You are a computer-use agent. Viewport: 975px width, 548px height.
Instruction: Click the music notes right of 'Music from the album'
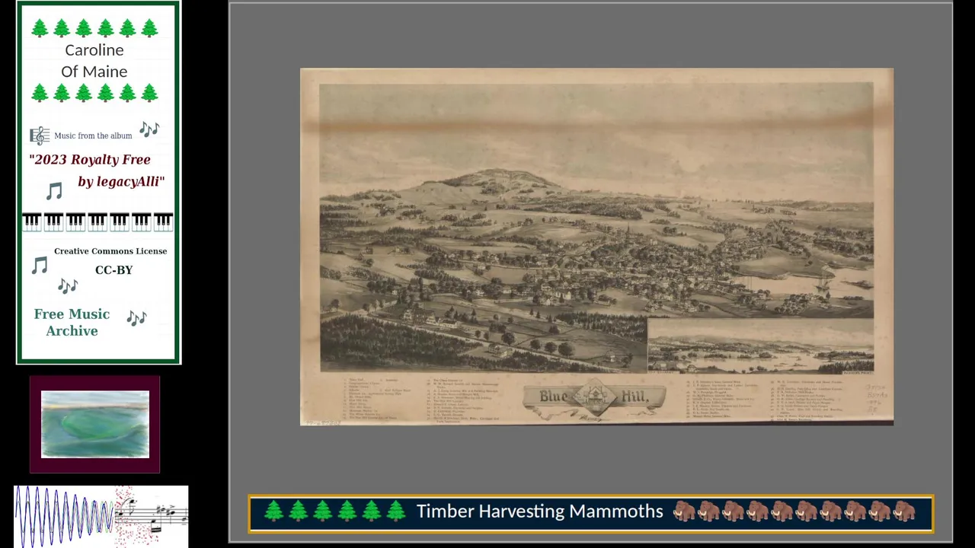tap(149, 129)
